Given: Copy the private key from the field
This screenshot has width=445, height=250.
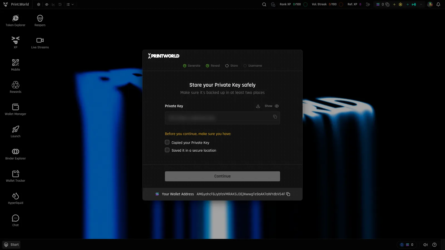Looking at the screenshot, I should tap(275, 117).
